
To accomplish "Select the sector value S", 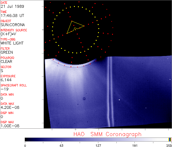I will (x=2, y=71).
